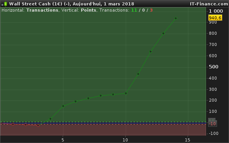Click the 1 000 label on vertical axis
Viewport: 229px width, 143px height.
click(216, 11)
